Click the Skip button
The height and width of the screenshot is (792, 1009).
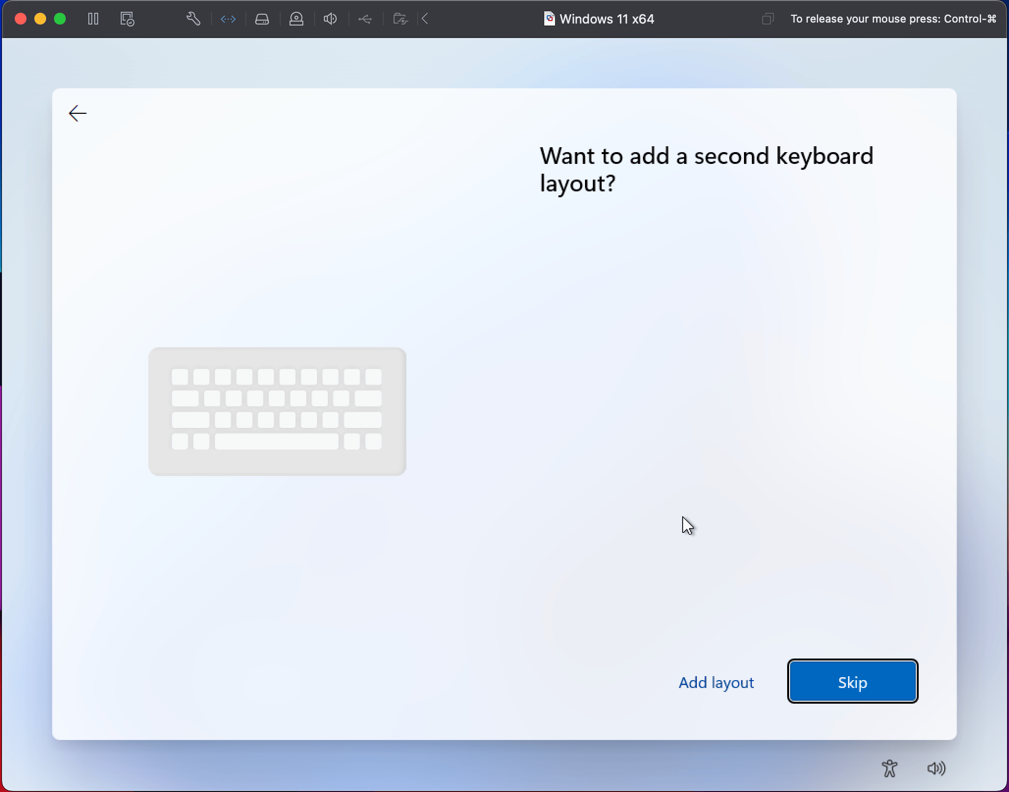point(852,682)
